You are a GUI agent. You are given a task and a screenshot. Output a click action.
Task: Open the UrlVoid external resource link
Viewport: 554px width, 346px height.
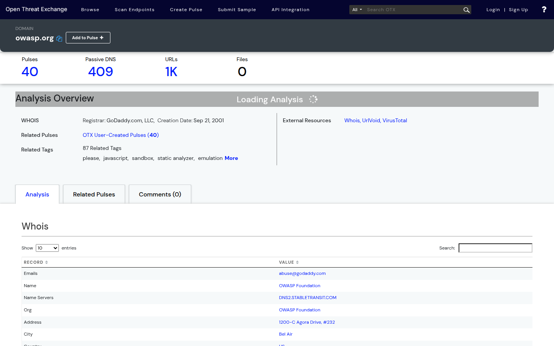[x=372, y=120]
